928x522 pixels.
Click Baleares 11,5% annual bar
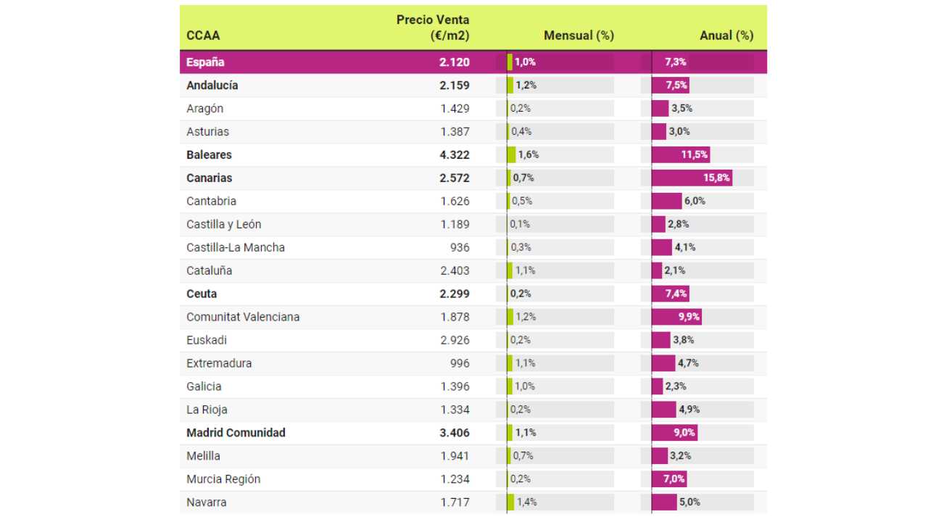click(x=681, y=155)
